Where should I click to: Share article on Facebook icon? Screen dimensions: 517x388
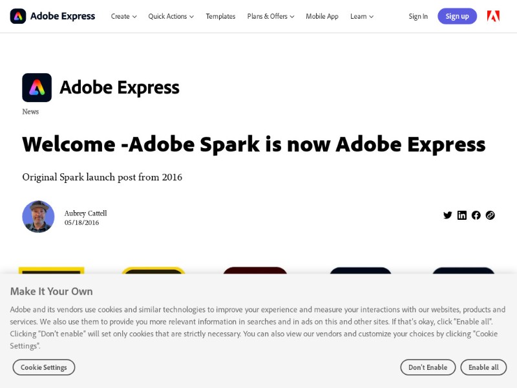click(x=476, y=215)
